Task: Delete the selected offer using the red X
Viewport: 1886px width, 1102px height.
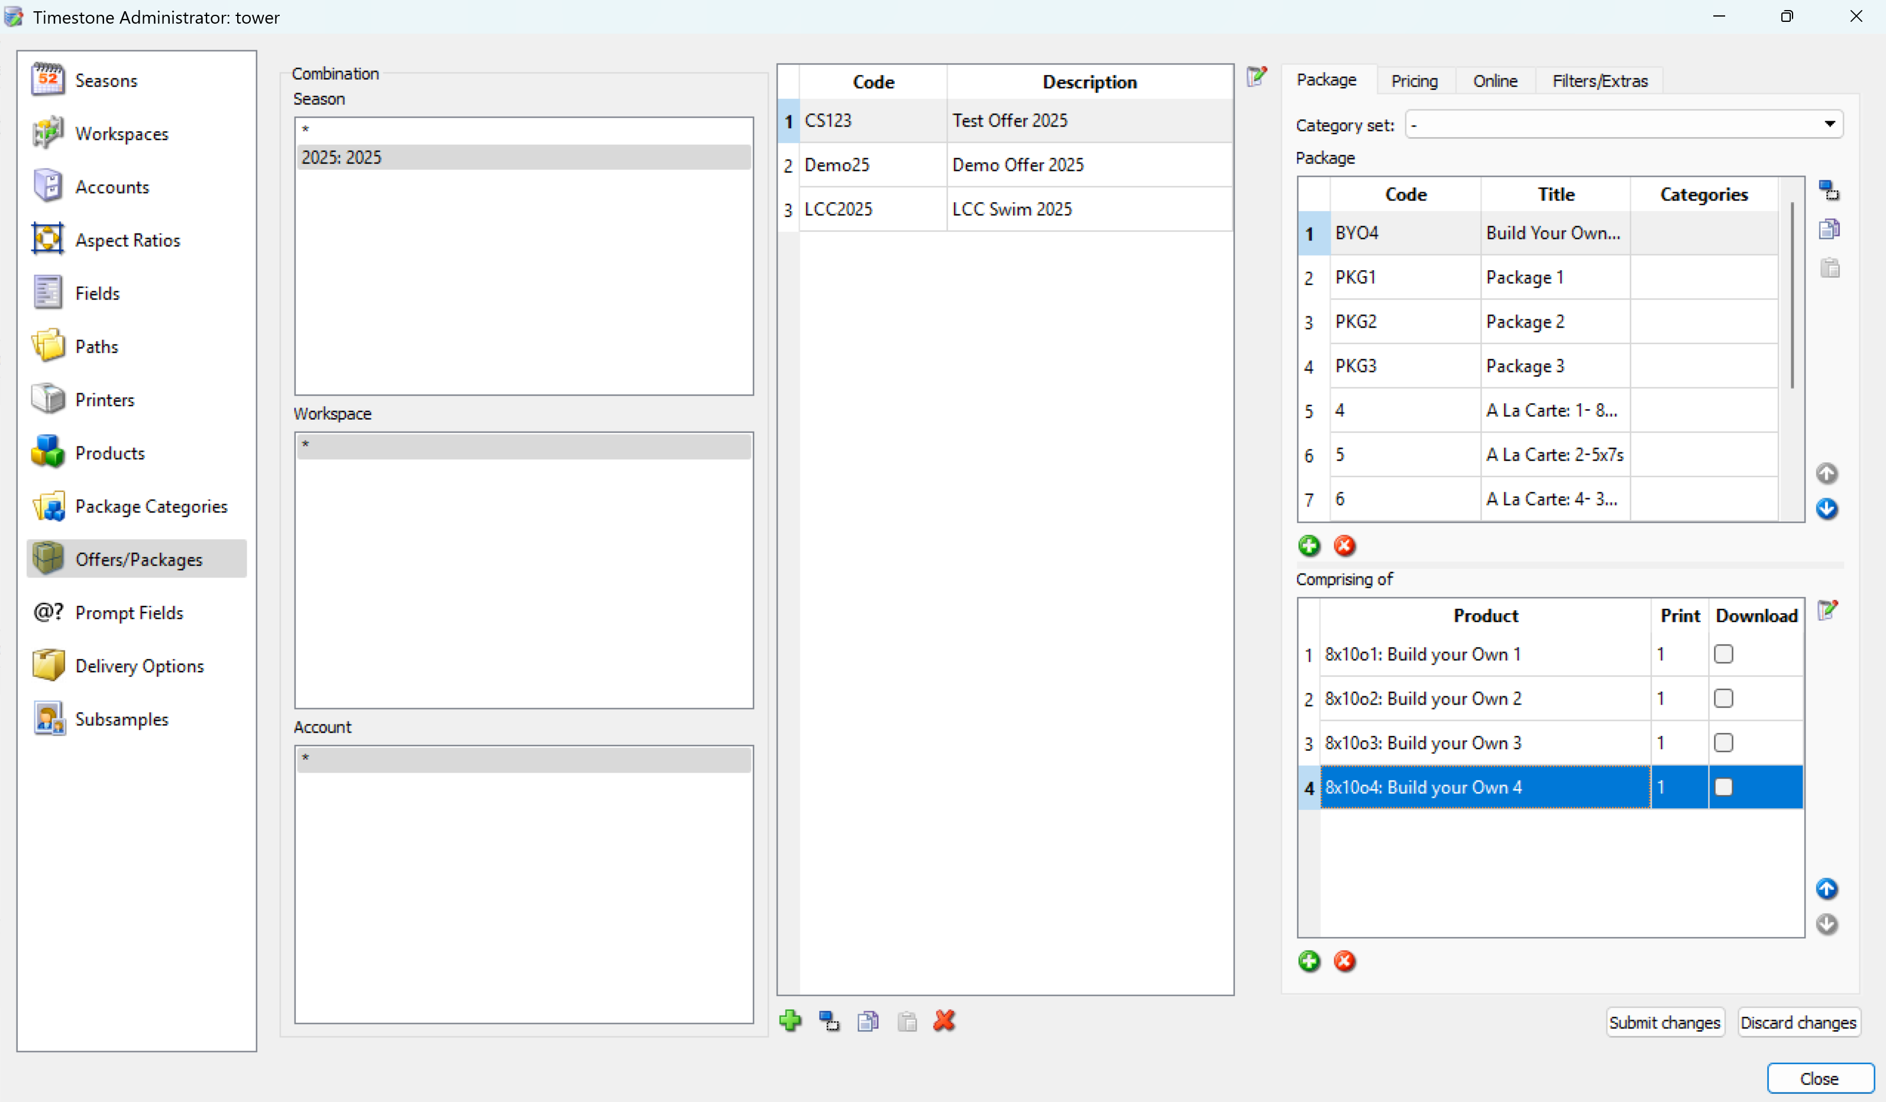Action: click(x=944, y=1020)
